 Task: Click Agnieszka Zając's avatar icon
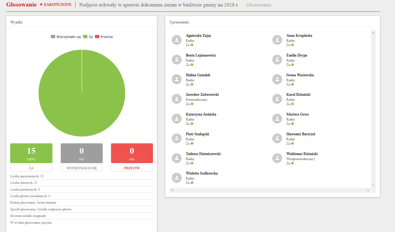coord(177,40)
